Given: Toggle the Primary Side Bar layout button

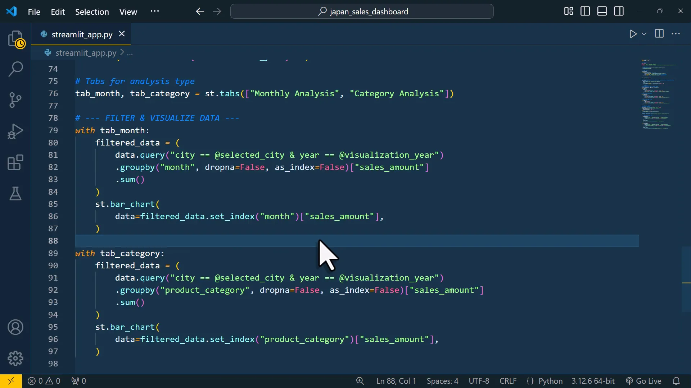Looking at the screenshot, I should coord(585,11).
